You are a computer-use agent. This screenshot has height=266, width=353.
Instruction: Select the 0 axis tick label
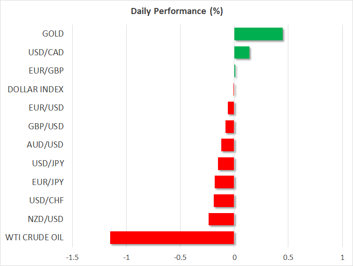pyautogui.click(x=234, y=258)
